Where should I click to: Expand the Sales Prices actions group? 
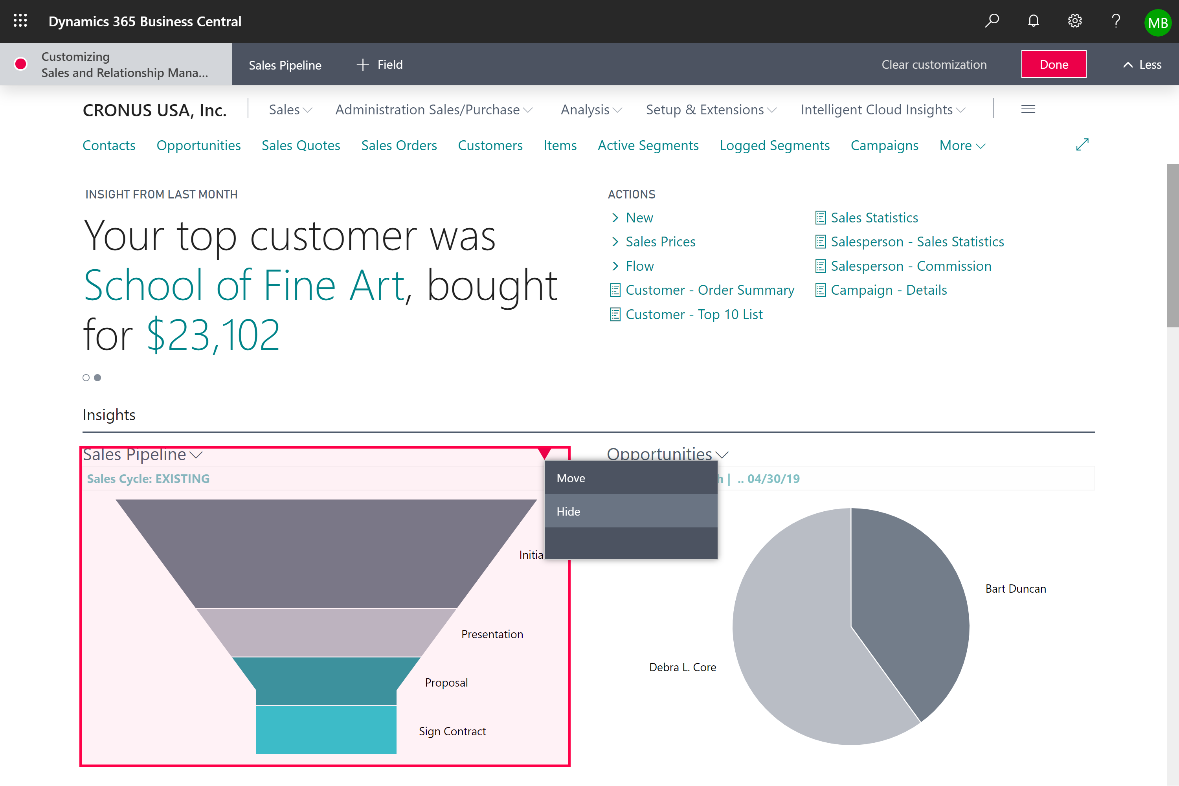click(653, 242)
